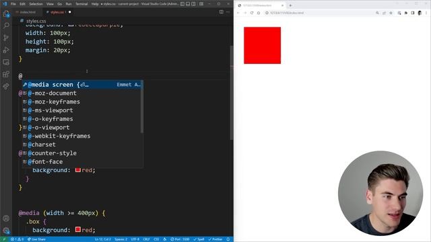Open a new browser tab with plus
431x242 pixels.
click(290, 5)
